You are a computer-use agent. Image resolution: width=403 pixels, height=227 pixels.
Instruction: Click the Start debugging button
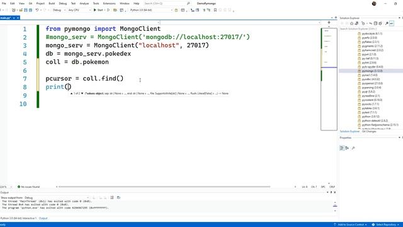[98, 10]
